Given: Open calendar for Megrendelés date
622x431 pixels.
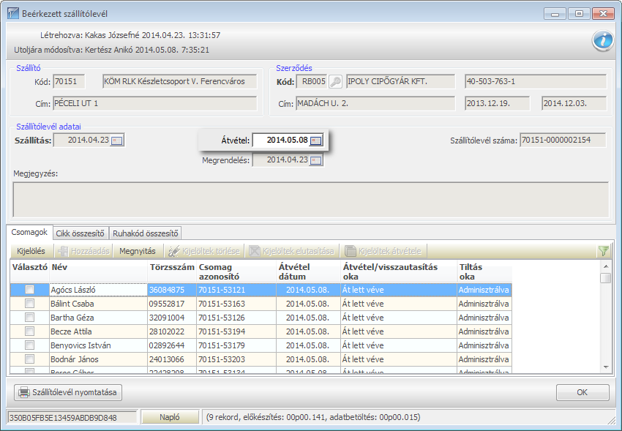Looking at the screenshot, I should point(316,160).
